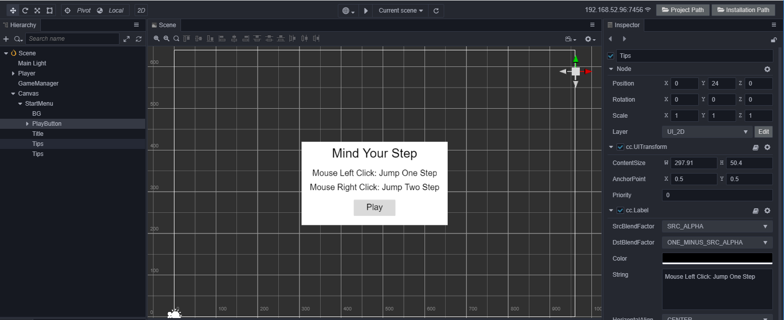
Task: Expand all nodes in Hierarchy
Action: tap(127, 39)
